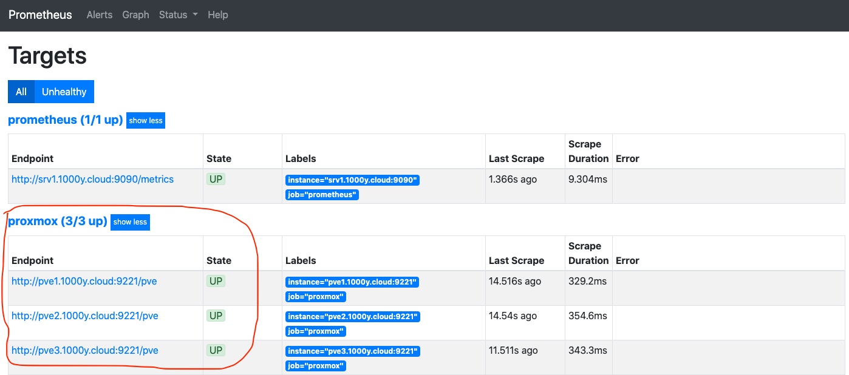This screenshot has height=375, width=849.
Task: Click scrape duration 354.6ms
Action: tap(588, 316)
